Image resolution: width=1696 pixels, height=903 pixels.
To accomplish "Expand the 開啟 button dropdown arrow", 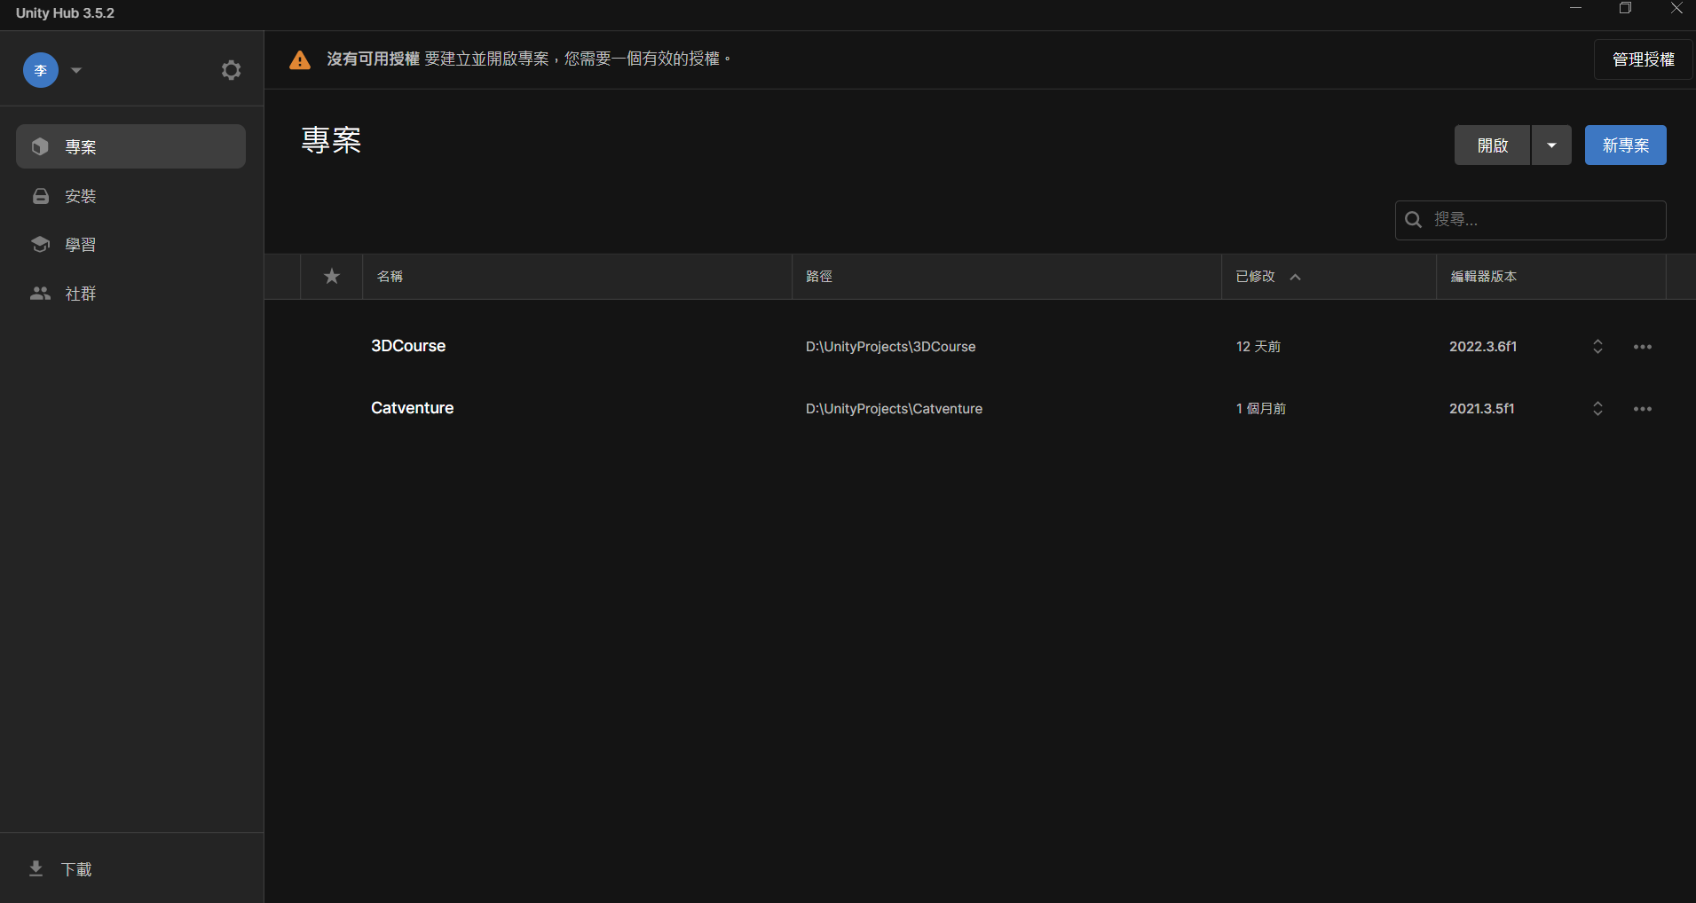I will [x=1551, y=145].
